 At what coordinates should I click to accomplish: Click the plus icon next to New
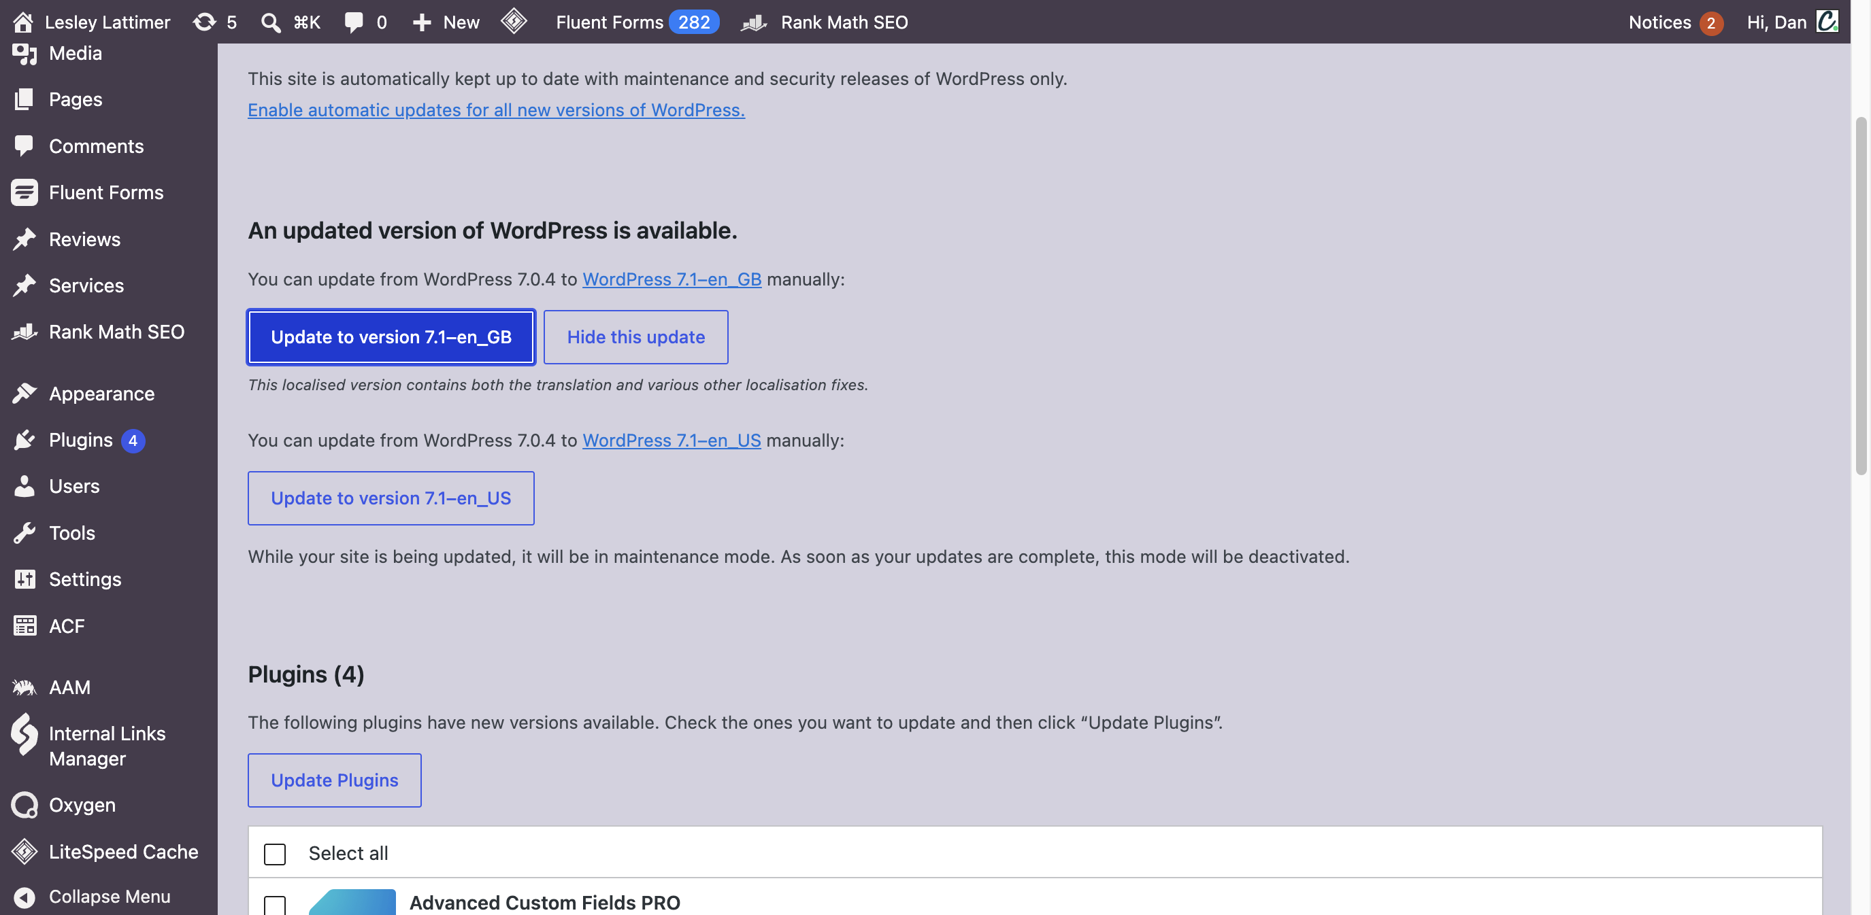pyautogui.click(x=422, y=22)
